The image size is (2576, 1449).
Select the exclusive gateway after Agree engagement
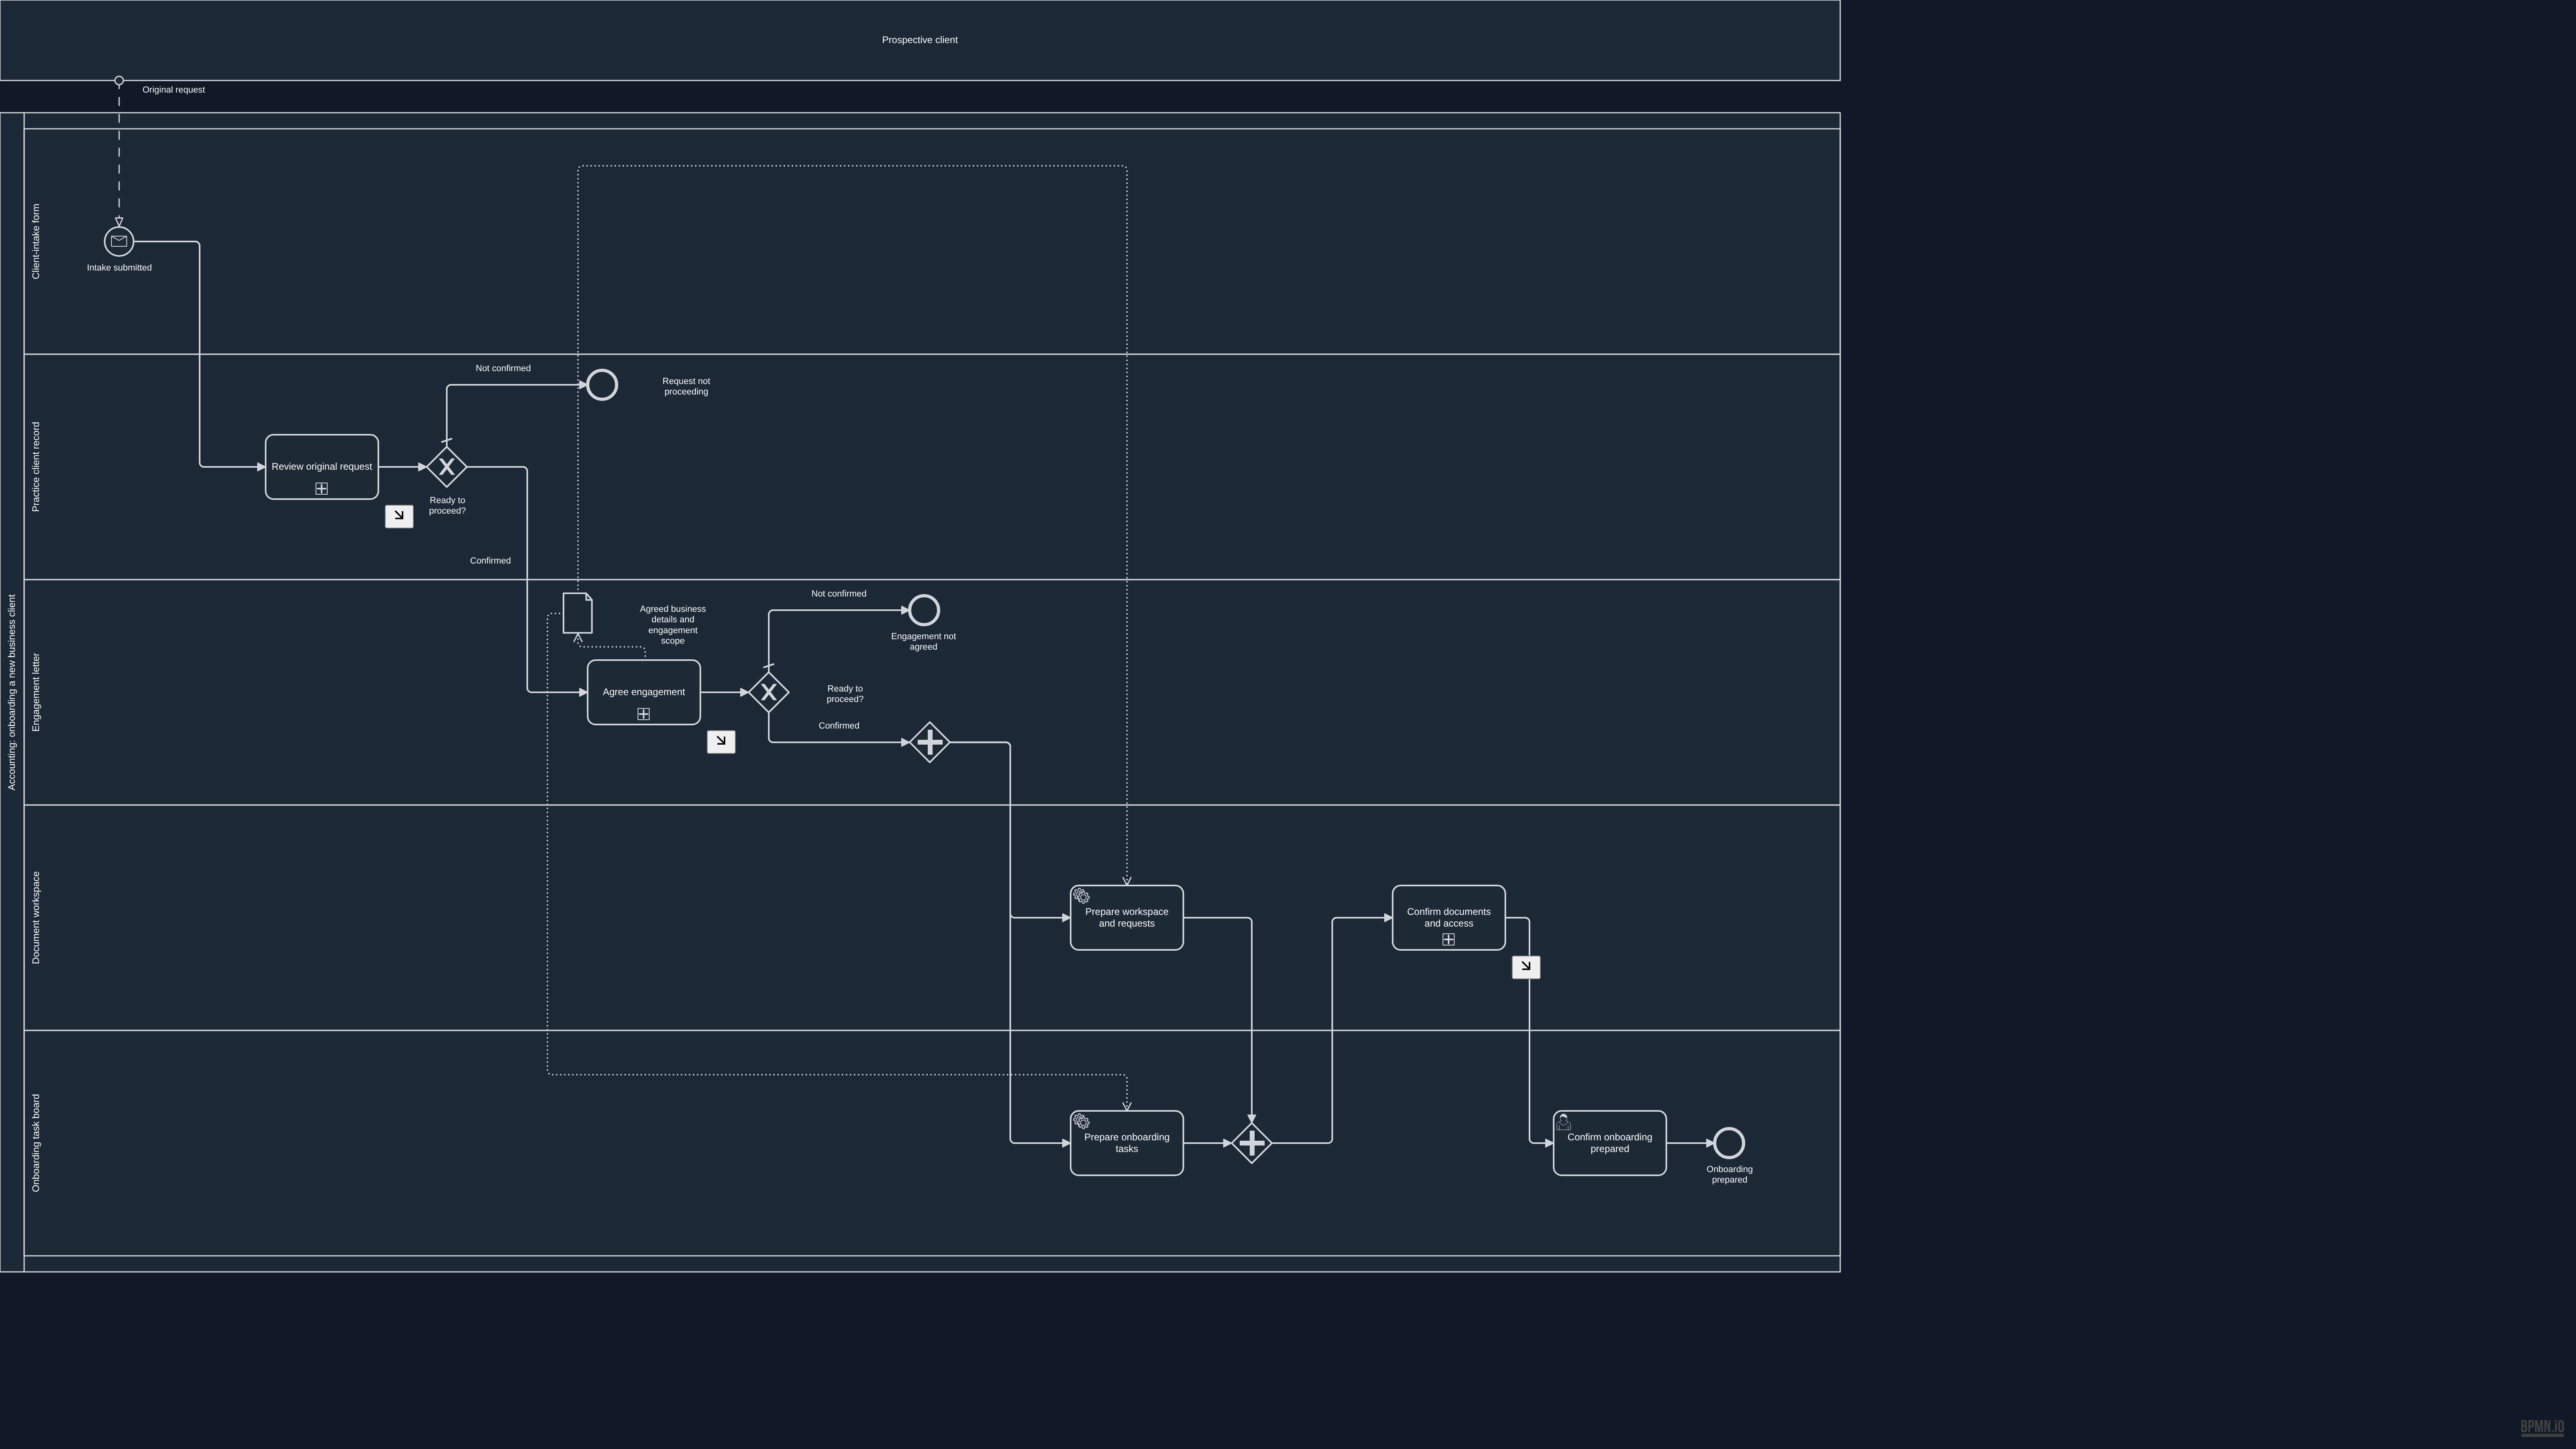769,692
